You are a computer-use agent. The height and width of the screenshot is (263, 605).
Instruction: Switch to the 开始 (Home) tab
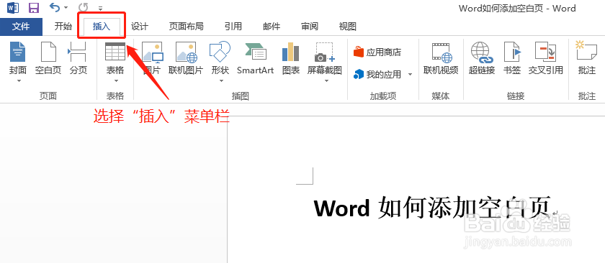point(63,27)
